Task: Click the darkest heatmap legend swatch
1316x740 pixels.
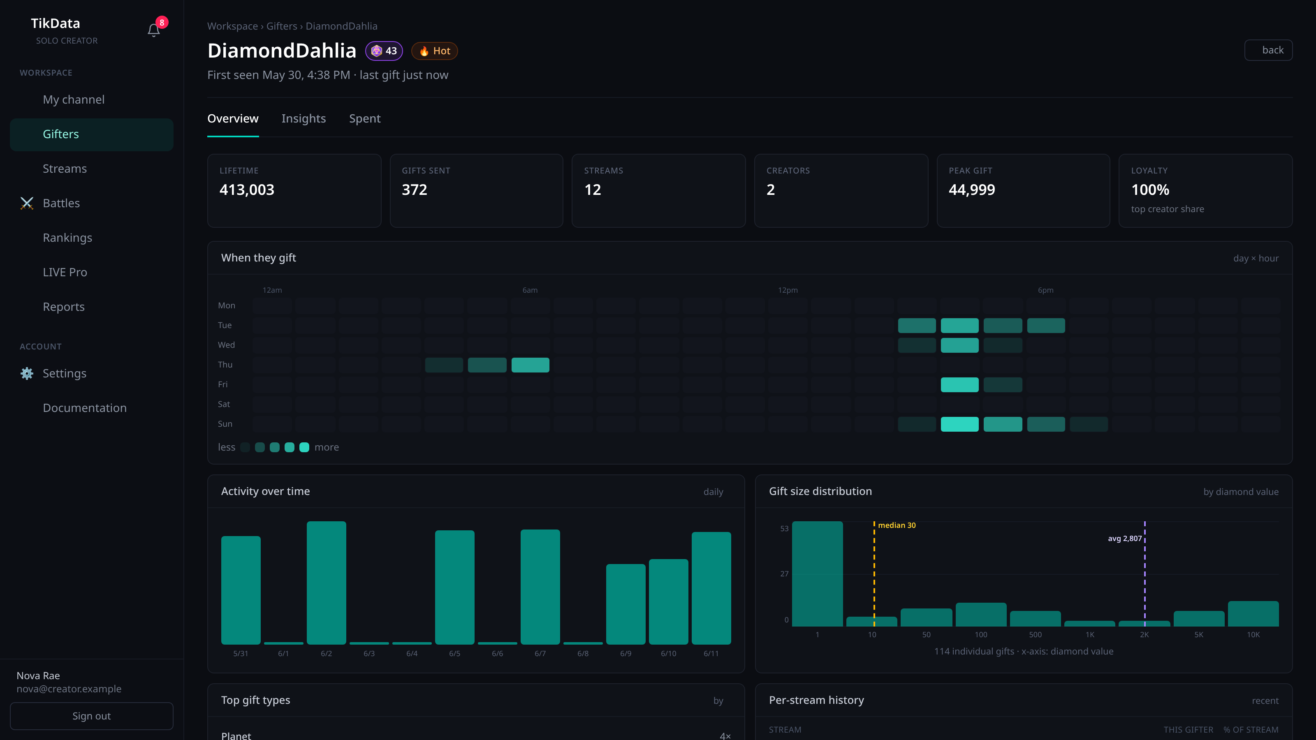Action: click(245, 447)
